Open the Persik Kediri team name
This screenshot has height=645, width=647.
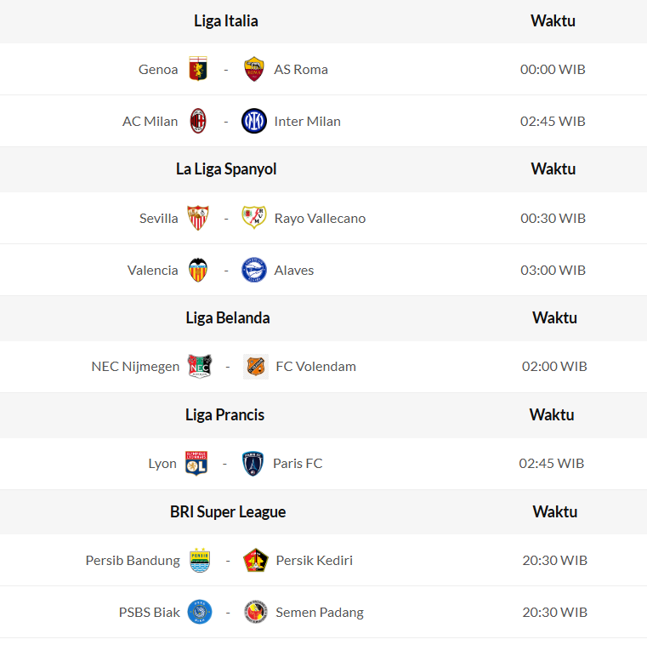pos(314,560)
